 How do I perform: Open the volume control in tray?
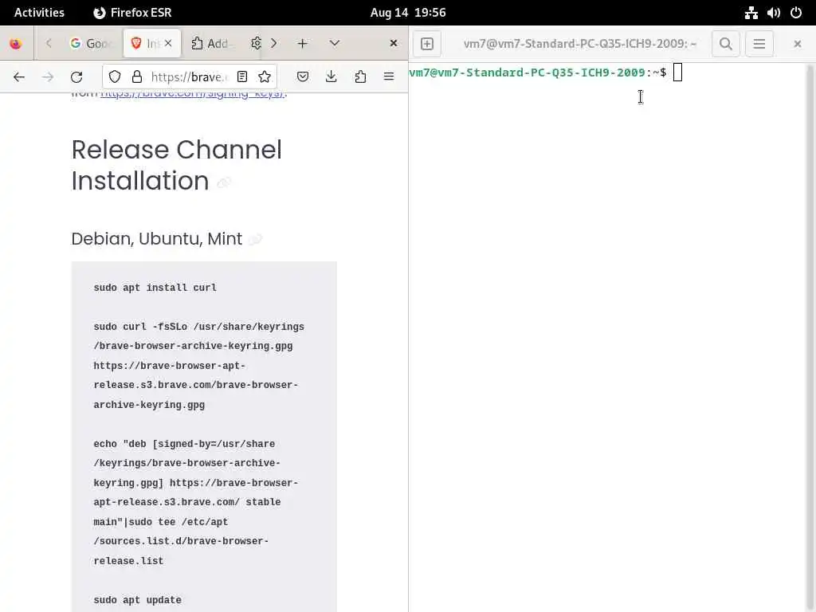pos(774,13)
